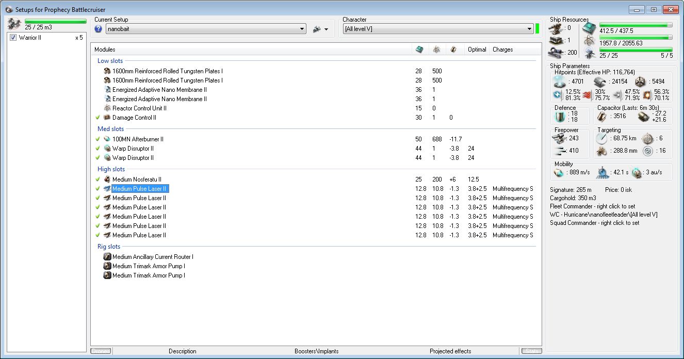The image size is (684, 359).
Task: Toggle active checkmark for 100MN Afterburner II
Action: click(98, 139)
